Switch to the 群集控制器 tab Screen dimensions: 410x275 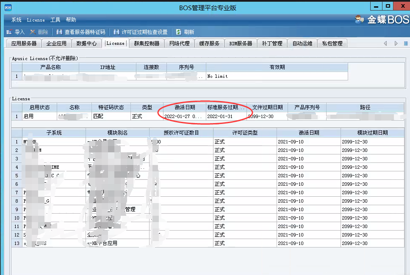(x=147, y=43)
